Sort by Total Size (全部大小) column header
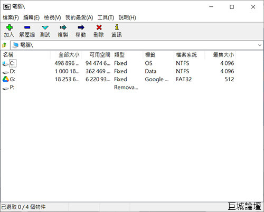 tap(66, 55)
